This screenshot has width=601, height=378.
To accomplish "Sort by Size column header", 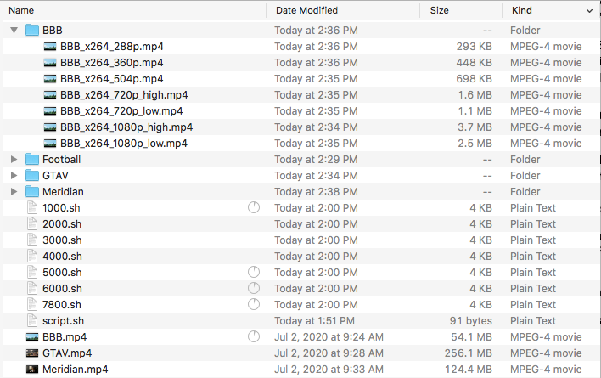I will pos(439,10).
